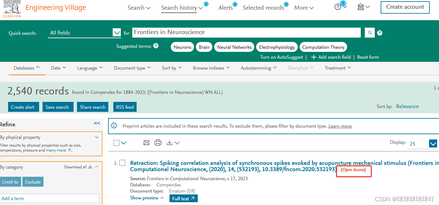Click Limit to button
439x205 pixels.
10,182
